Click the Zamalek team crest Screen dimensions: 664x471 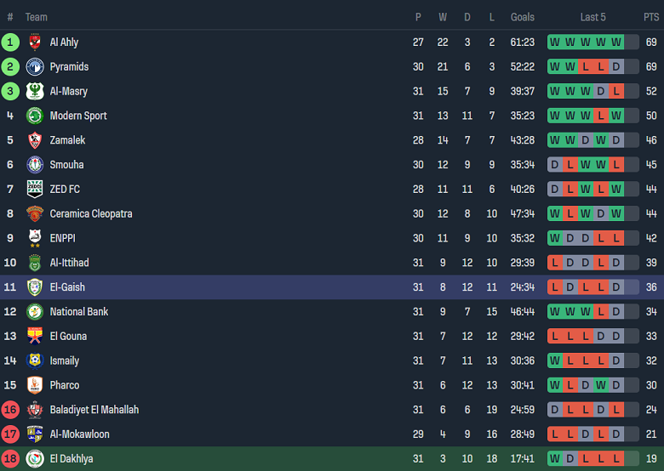(35, 140)
